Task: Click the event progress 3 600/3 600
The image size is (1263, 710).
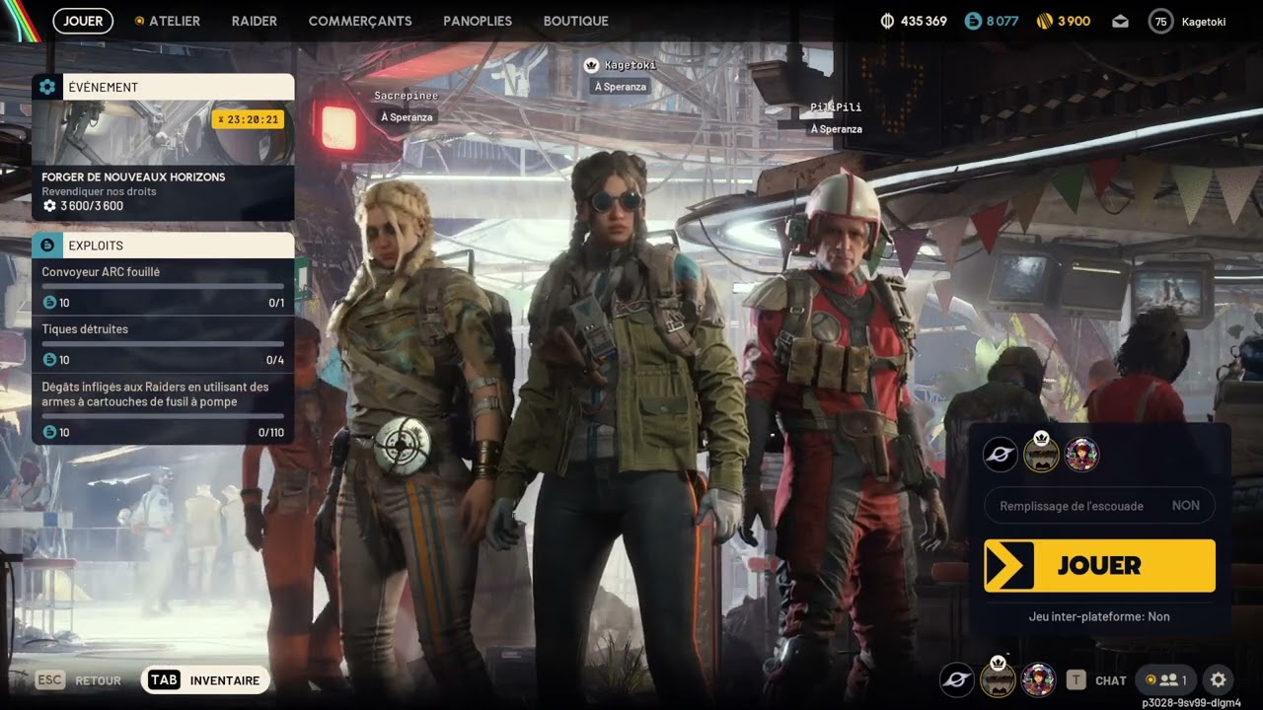Action: point(83,206)
